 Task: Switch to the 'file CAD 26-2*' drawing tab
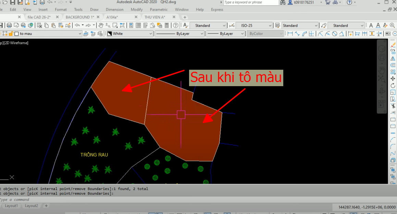[x=39, y=17]
